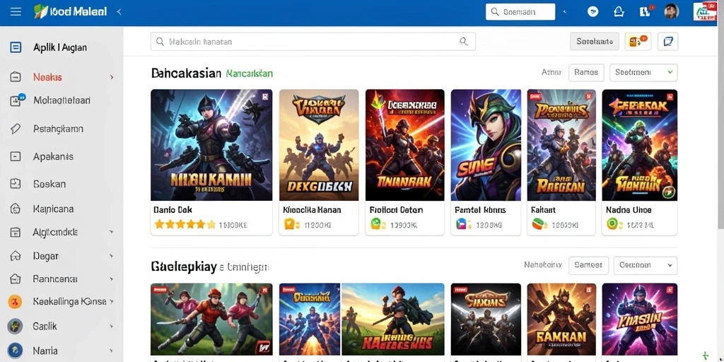Click the orange badge icon beside Soeiaaate
Viewport: 724px width, 362px height.
pos(638,42)
